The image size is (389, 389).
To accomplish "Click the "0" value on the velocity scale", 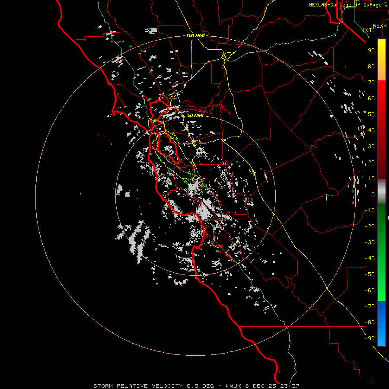I will click(373, 194).
